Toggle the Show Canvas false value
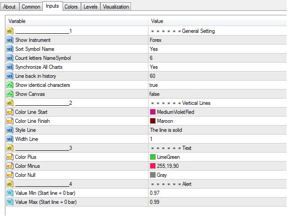This screenshot has height=216, width=288. [x=155, y=94]
